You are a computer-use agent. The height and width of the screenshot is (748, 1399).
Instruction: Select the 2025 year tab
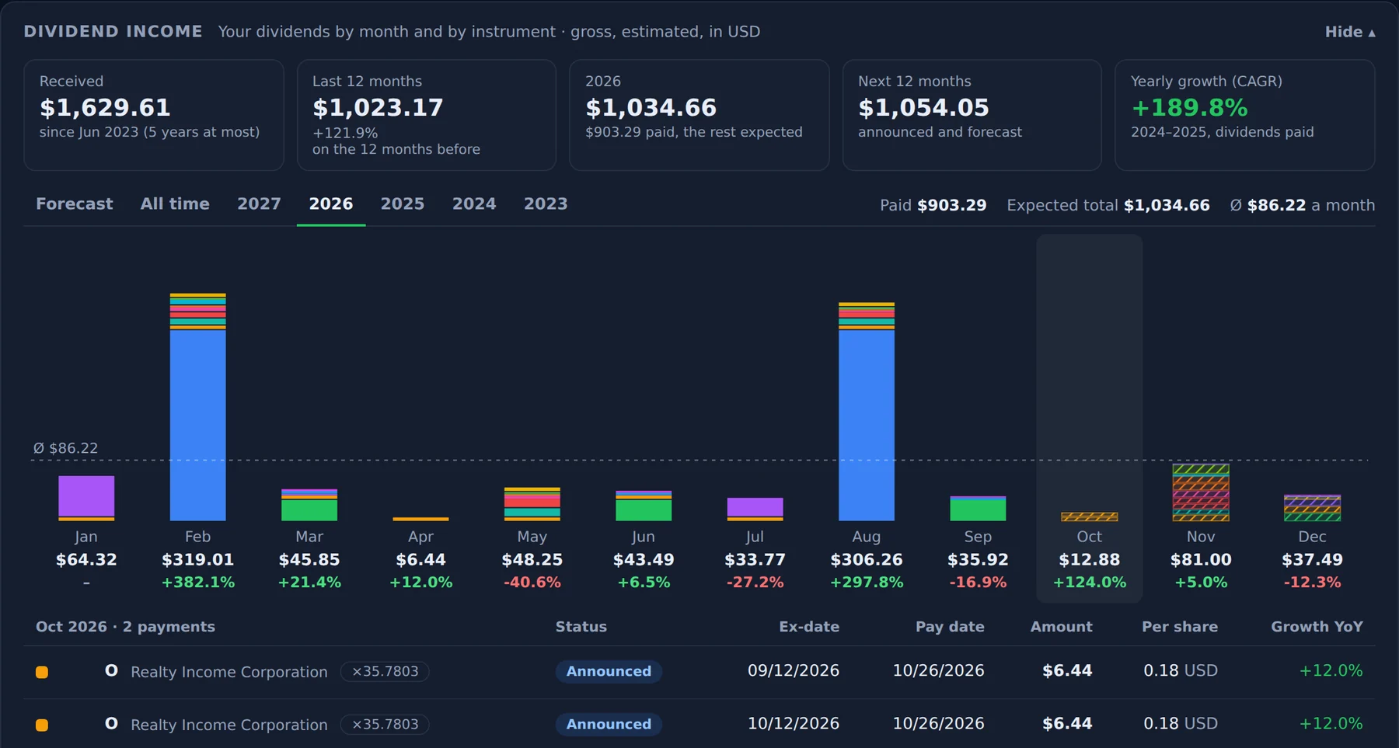(x=403, y=204)
